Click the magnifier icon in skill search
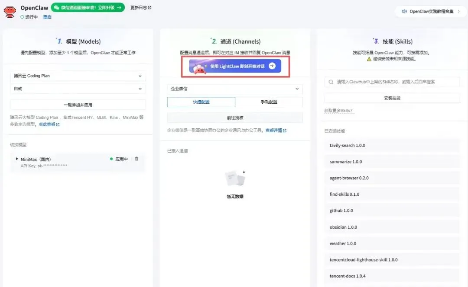The width and height of the screenshot is (468, 287). pos(331,82)
